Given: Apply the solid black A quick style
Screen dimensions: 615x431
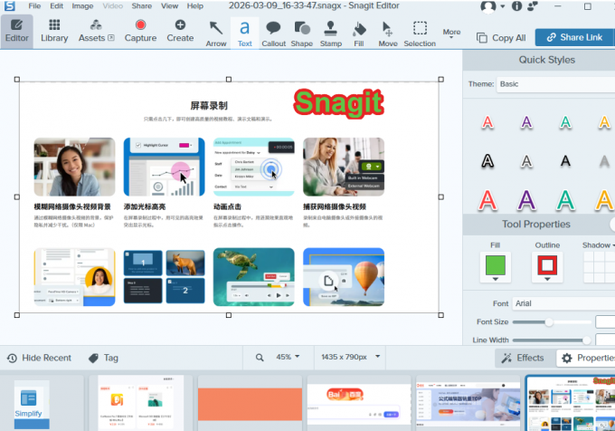Looking at the screenshot, I should pyautogui.click(x=565, y=161).
